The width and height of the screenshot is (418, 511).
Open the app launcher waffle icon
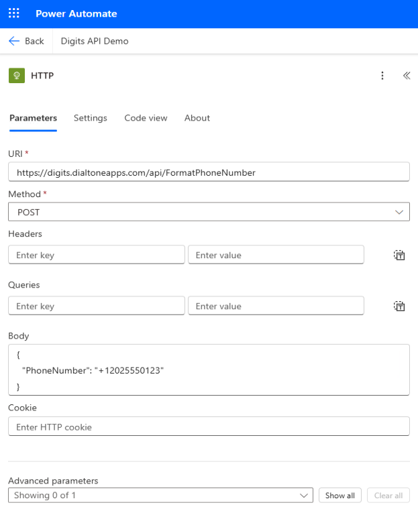point(13,13)
